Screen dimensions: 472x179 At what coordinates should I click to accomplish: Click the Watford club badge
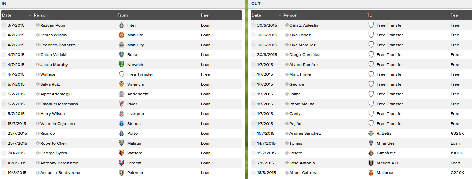pyautogui.click(x=121, y=153)
